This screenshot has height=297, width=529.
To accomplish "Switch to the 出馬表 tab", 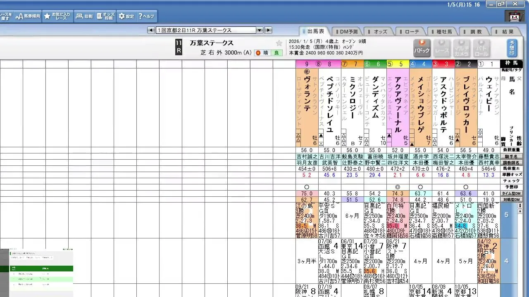I will click(315, 31).
